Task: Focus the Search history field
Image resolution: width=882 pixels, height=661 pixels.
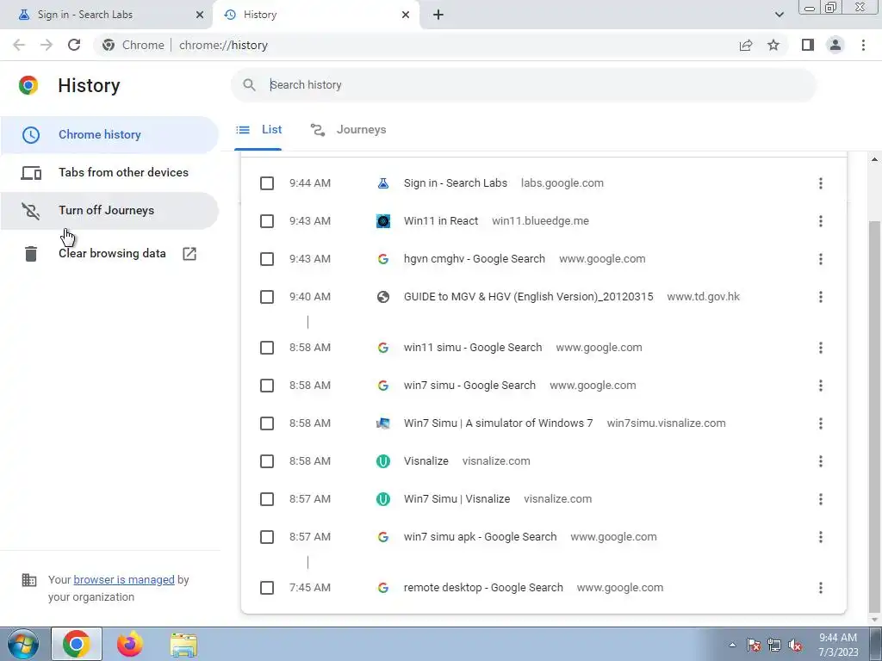Action: pos(523,85)
